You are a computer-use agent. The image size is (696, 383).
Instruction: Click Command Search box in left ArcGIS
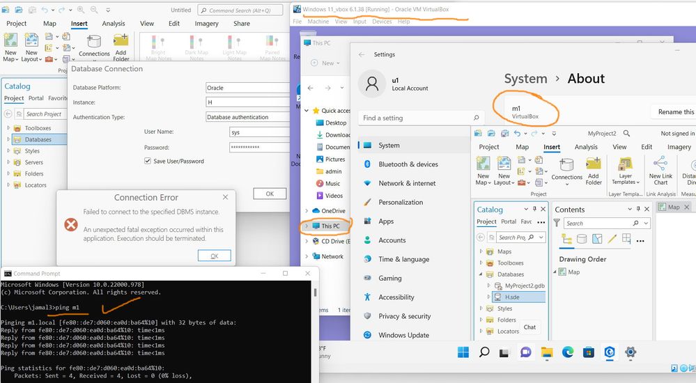pyautogui.click(x=240, y=10)
